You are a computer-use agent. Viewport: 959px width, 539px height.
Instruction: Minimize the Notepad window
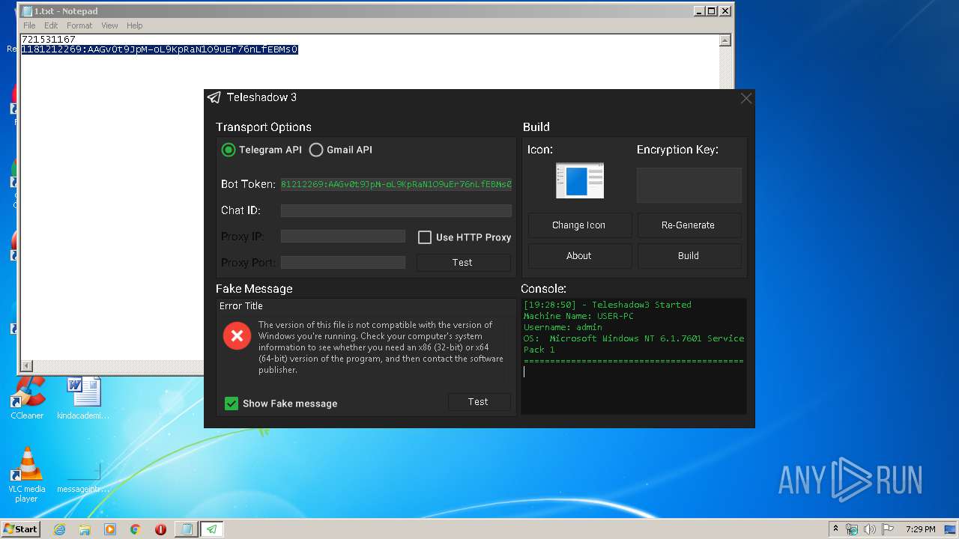coord(699,10)
